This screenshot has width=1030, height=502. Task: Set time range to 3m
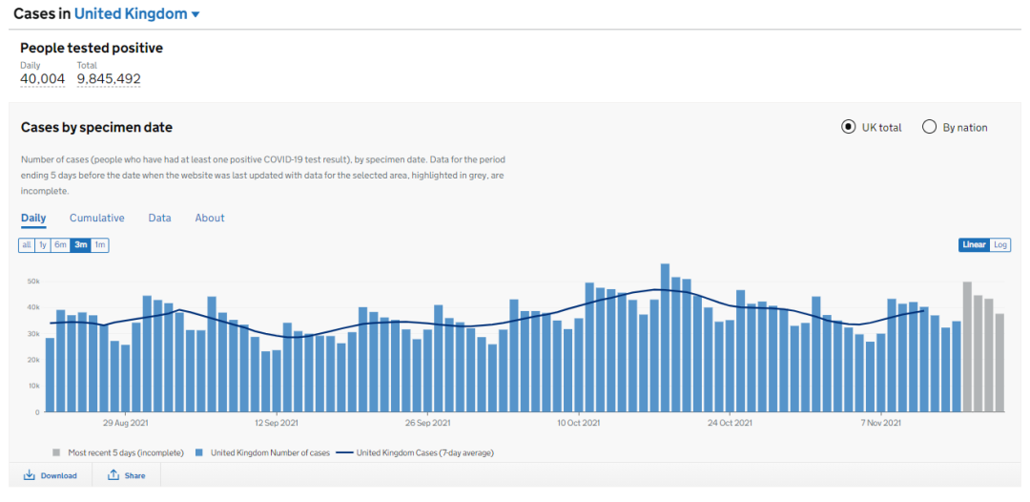80,245
